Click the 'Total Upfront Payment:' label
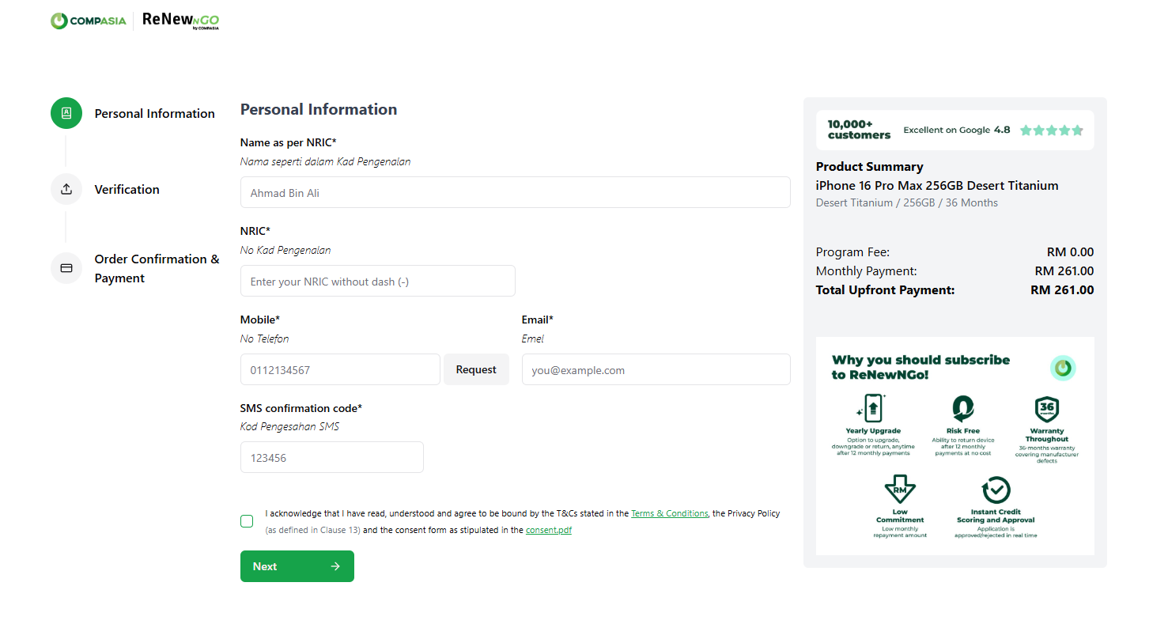 pyautogui.click(x=886, y=290)
